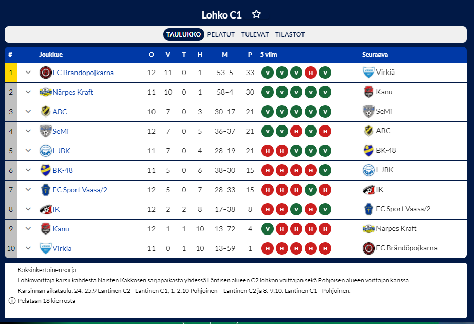Click I-JBK crest in the fifth row

45,151
